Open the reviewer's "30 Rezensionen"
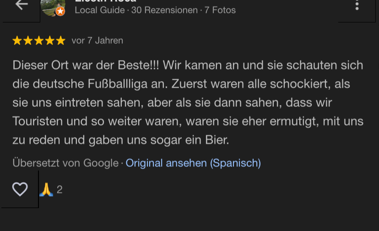 (164, 10)
